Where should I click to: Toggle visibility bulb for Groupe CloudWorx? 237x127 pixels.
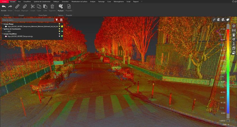pyautogui.click(x=60, y=34)
